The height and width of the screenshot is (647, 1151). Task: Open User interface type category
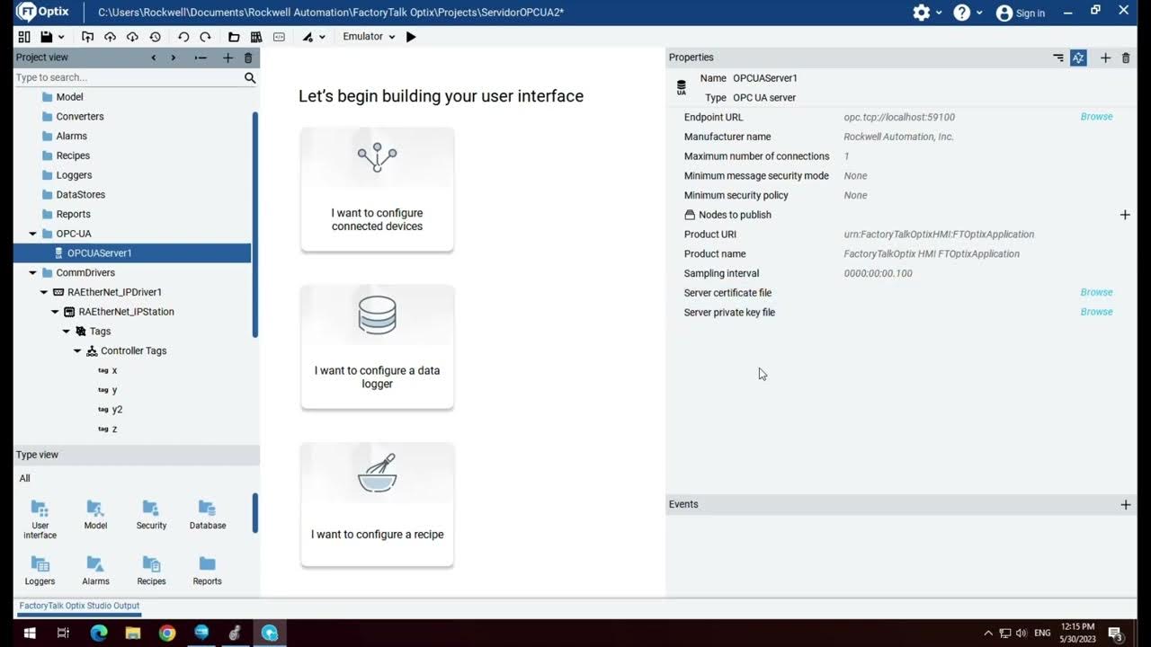[x=40, y=519]
